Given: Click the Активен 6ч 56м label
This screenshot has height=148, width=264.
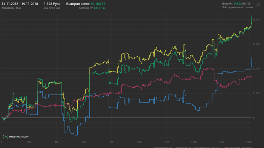Looking at the screenshot, I should point(11,8).
